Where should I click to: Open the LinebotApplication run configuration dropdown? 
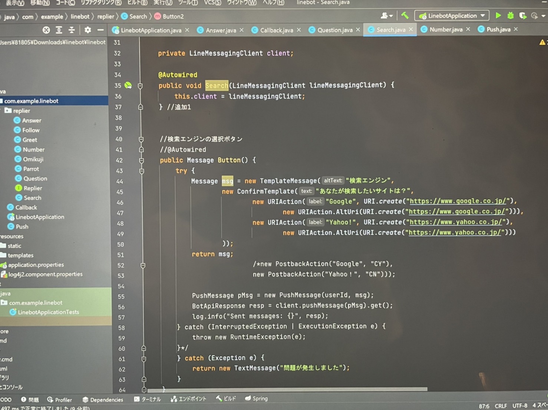click(452, 16)
